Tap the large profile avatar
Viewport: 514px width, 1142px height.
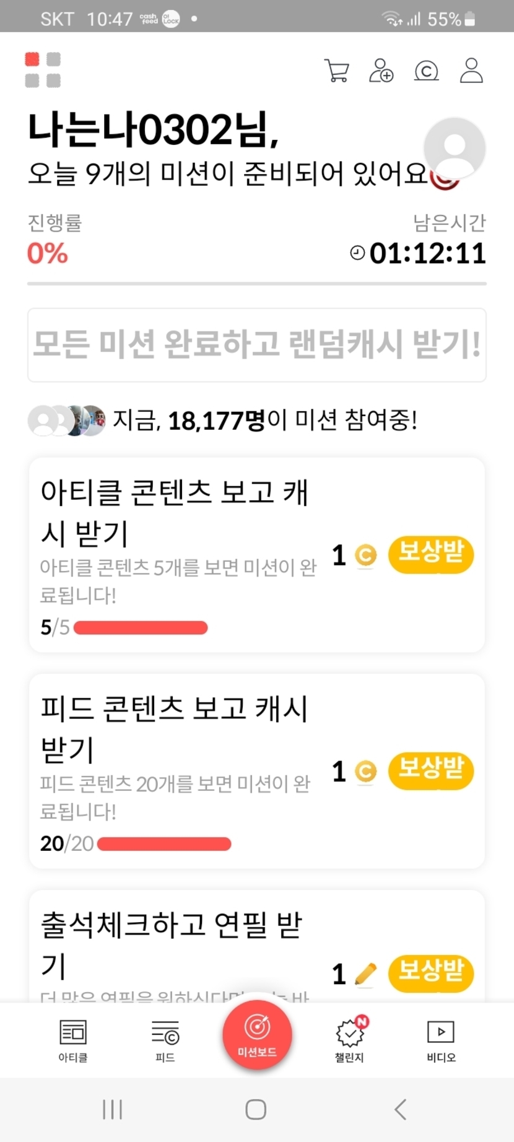tap(454, 149)
